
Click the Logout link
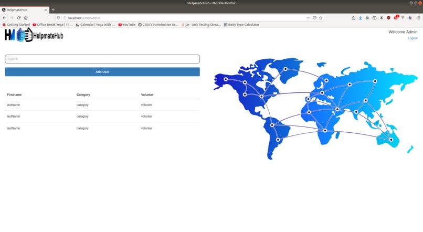pyautogui.click(x=413, y=38)
